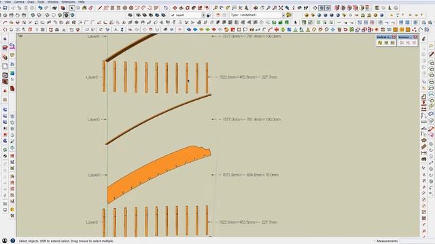435x244 pixels.
Task: Select the Protractor tool
Action: tap(228, 8)
